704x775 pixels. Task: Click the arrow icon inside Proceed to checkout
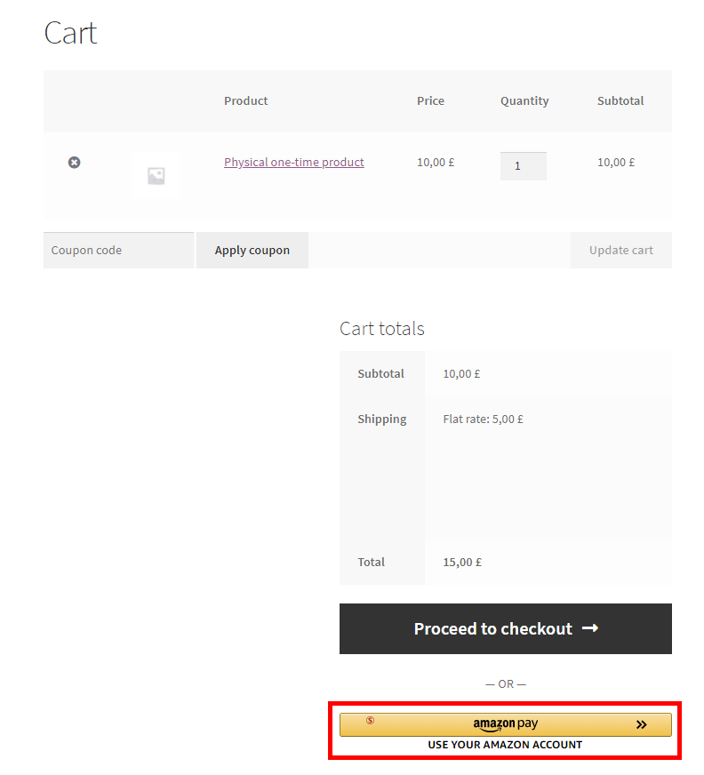coord(589,628)
